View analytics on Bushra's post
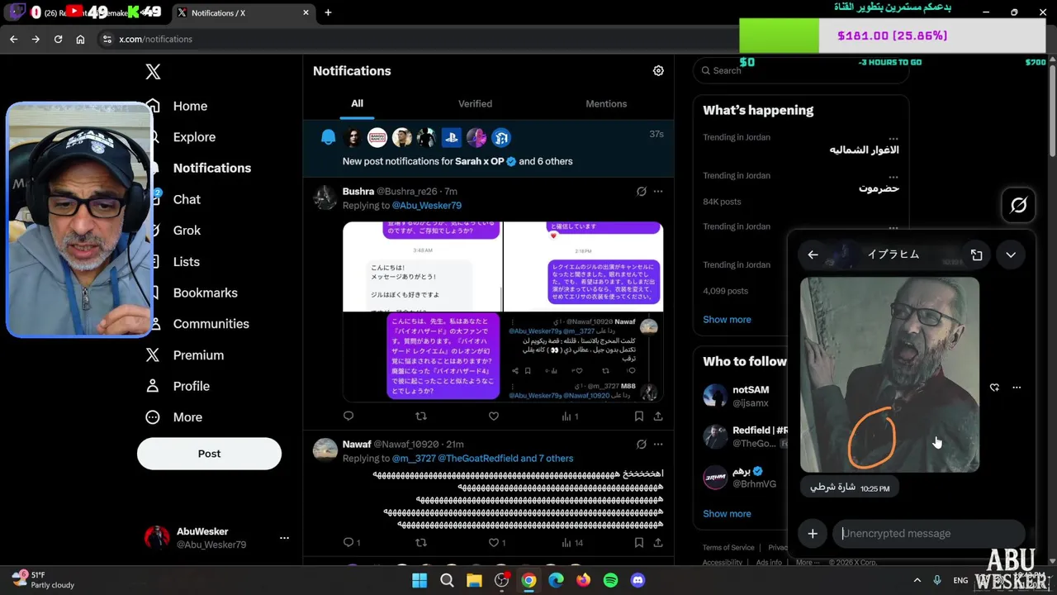This screenshot has height=595, width=1057. (570, 416)
